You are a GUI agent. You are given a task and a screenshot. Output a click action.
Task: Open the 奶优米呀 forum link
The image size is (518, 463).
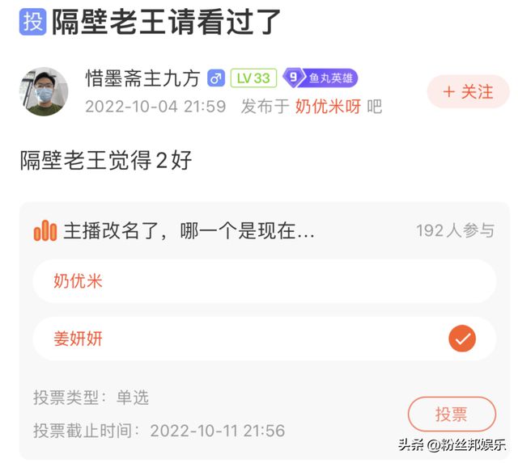pos(328,107)
